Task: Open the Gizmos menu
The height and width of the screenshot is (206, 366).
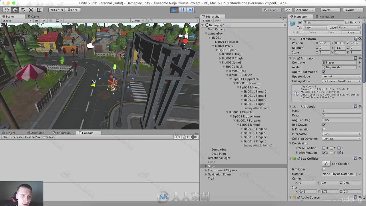Action: coord(137,21)
